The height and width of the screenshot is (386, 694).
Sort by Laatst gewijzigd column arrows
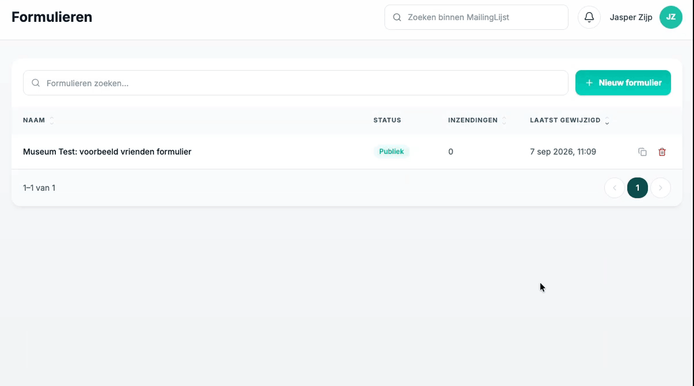pos(607,120)
